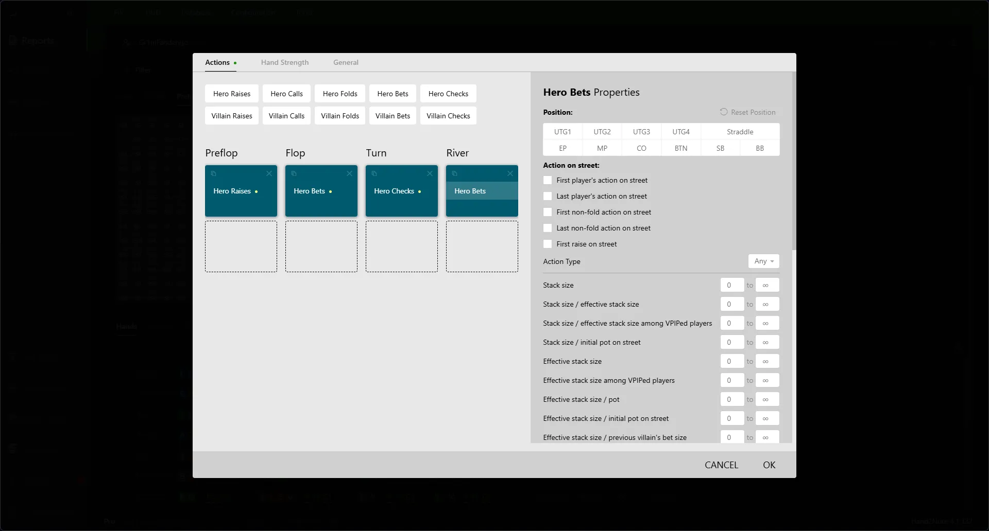Switch to the Hand Strength tab
989x531 pixels.
coord(284,63)
